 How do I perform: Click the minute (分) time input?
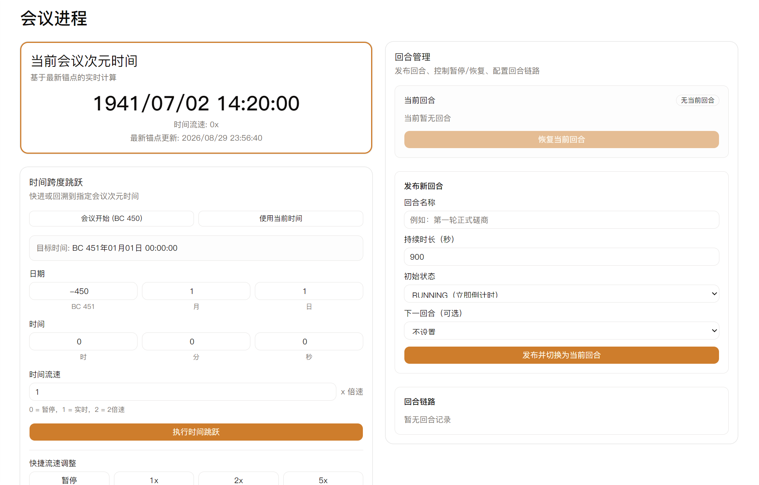tap(196, 341)
